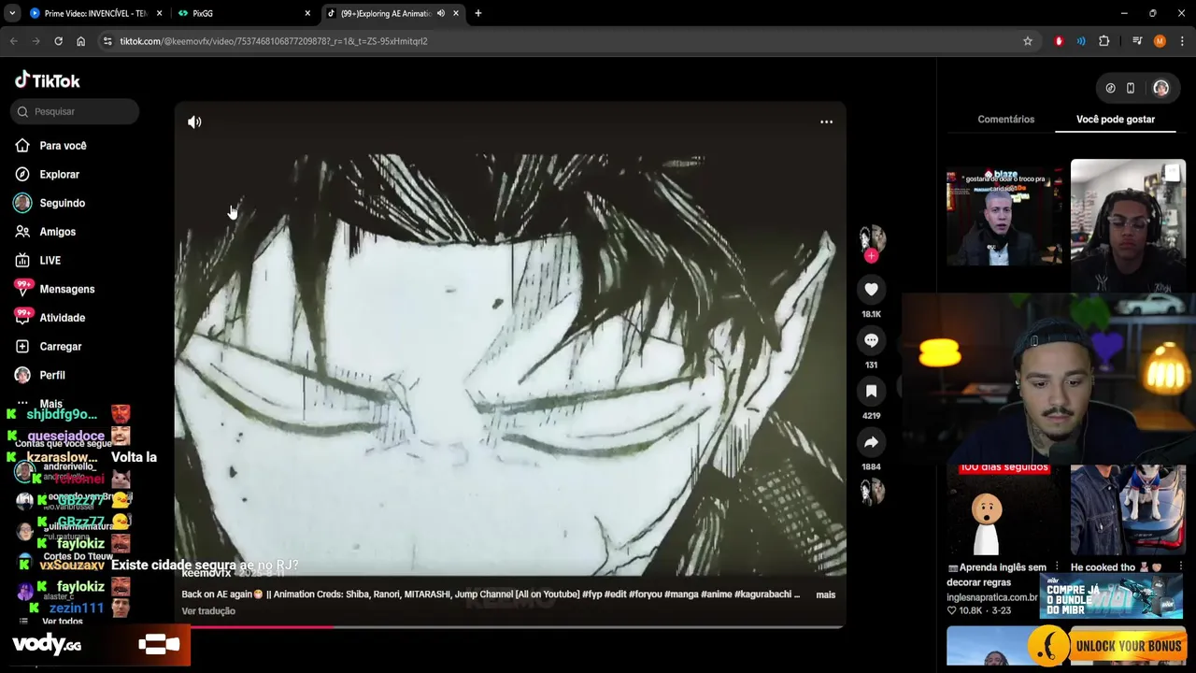Image resolution: width=1196 pixels, height=673 pixels.
Task: Click the phone app icon in header
Action: (1131, 88)
